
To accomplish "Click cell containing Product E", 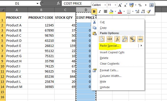I will (x=17, y=46).
